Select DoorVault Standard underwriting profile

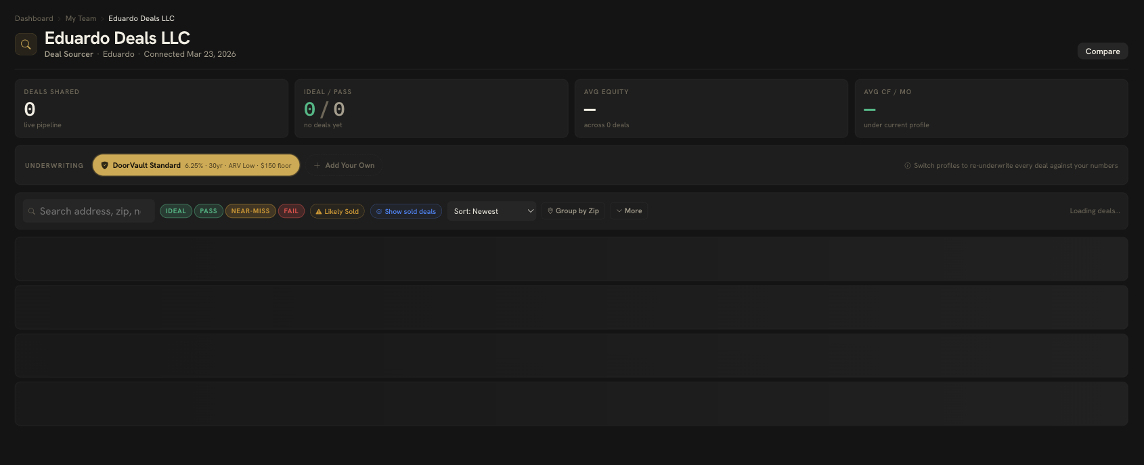pyautogui.click(x=196, y=165)
